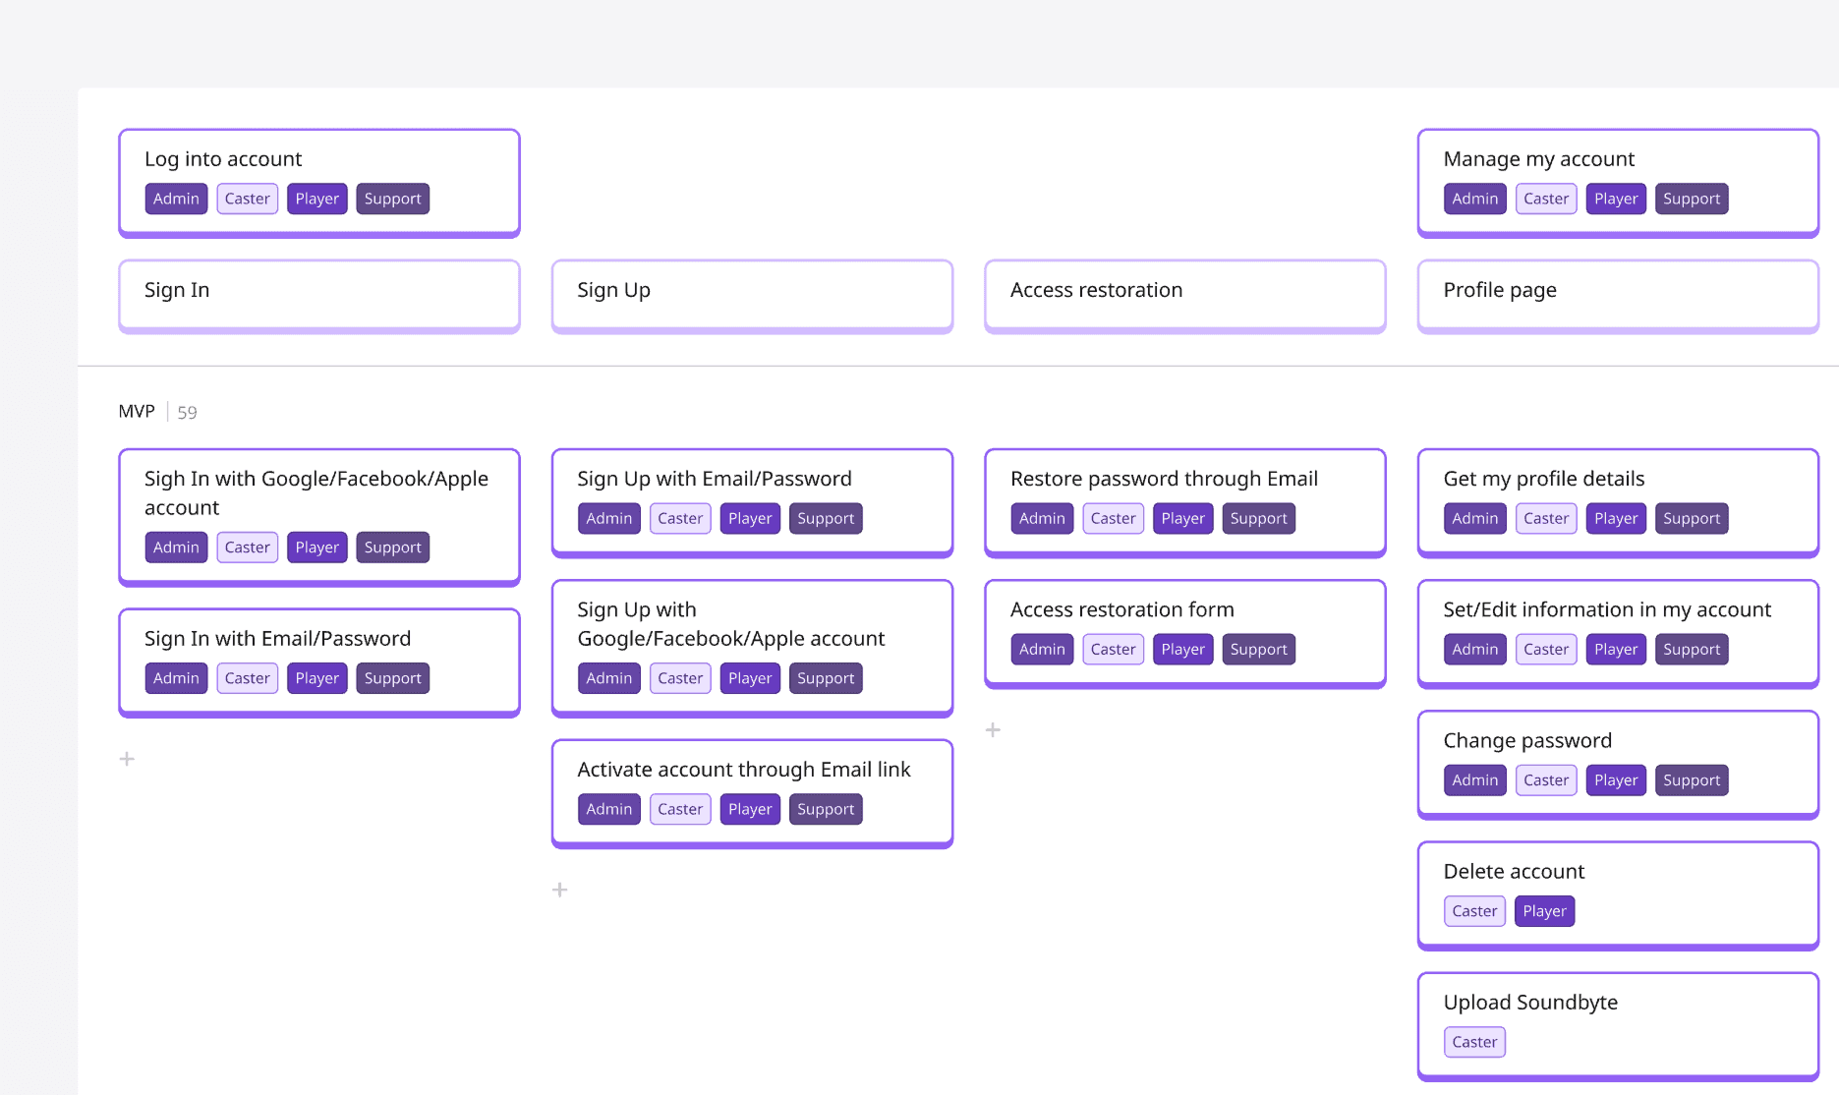Click Player tag on Restore password through Email
The height and width of the screenshot is (1095, 1839).
point(1182,518)
